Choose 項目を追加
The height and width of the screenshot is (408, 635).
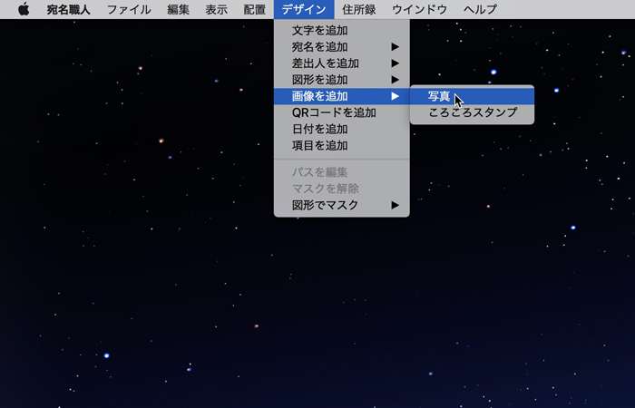(x=319, y=145)
